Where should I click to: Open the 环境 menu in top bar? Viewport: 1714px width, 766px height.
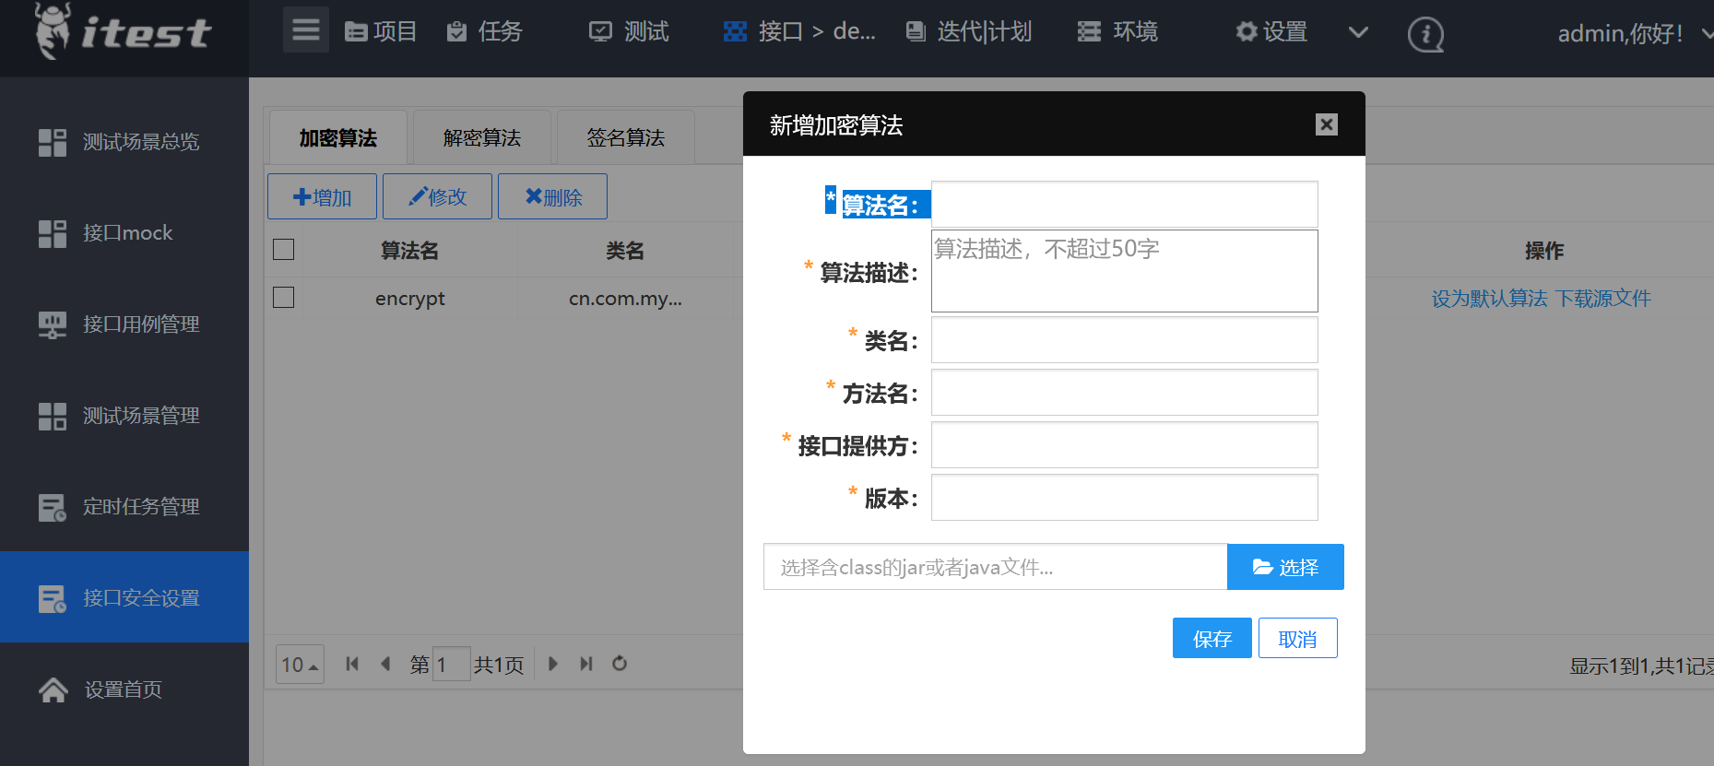[x=1117, y=32]
